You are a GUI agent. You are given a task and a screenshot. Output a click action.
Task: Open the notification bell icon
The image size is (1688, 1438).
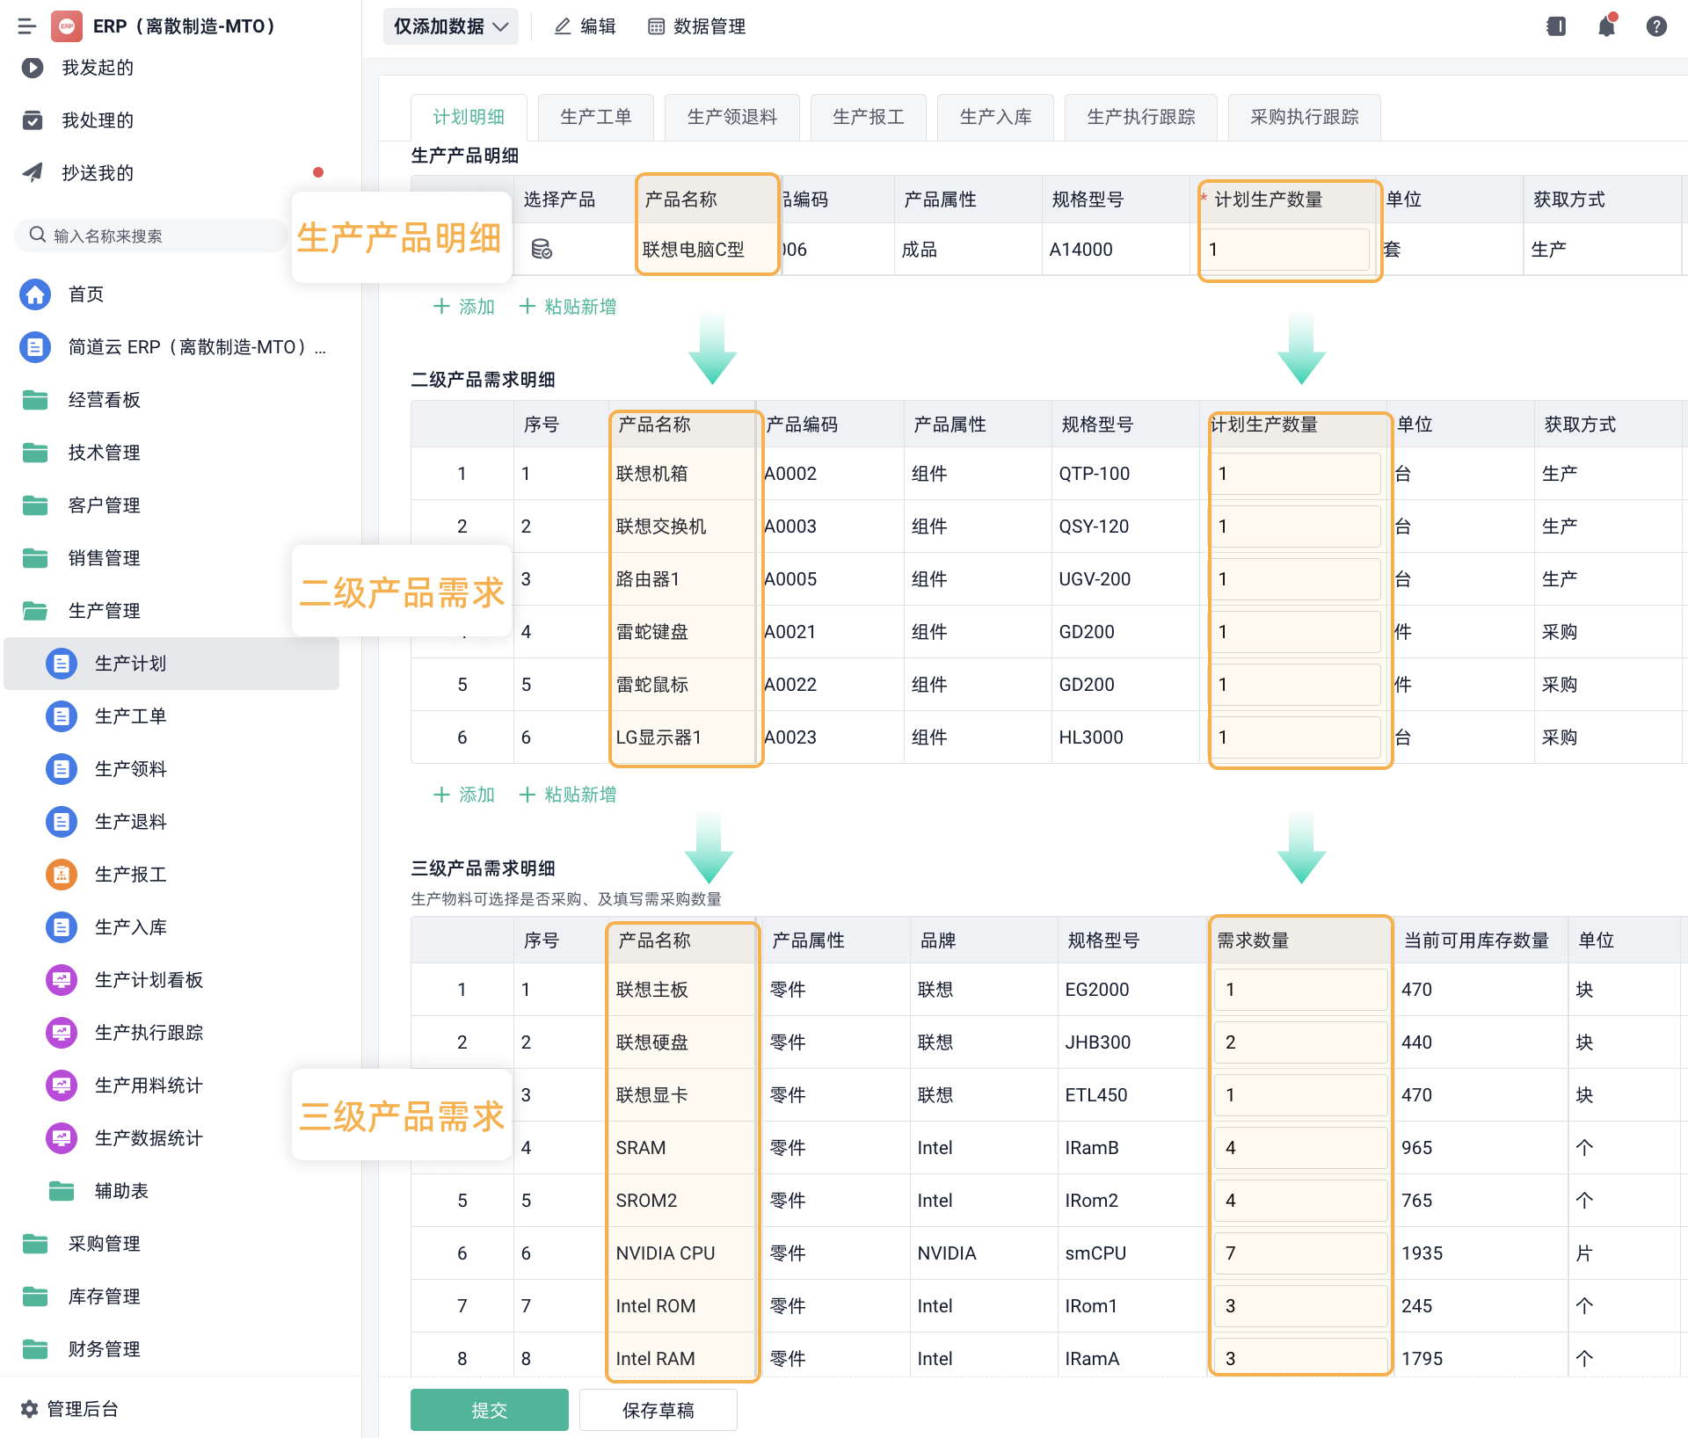tap(1606, 26)
